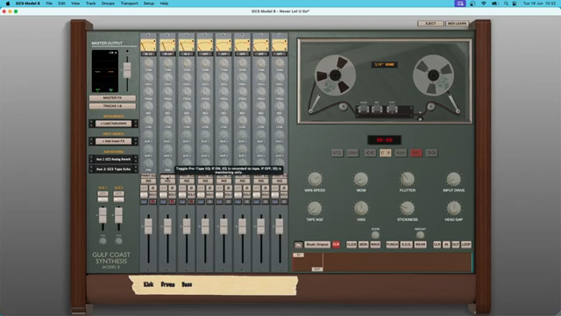This screenshot has height=316, width=561.
Task: Toggle the WAVE display button
Action: tap(375, 245)
